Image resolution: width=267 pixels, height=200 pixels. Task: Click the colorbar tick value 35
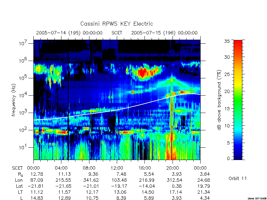pyautogui.click(x=227, y=41)
